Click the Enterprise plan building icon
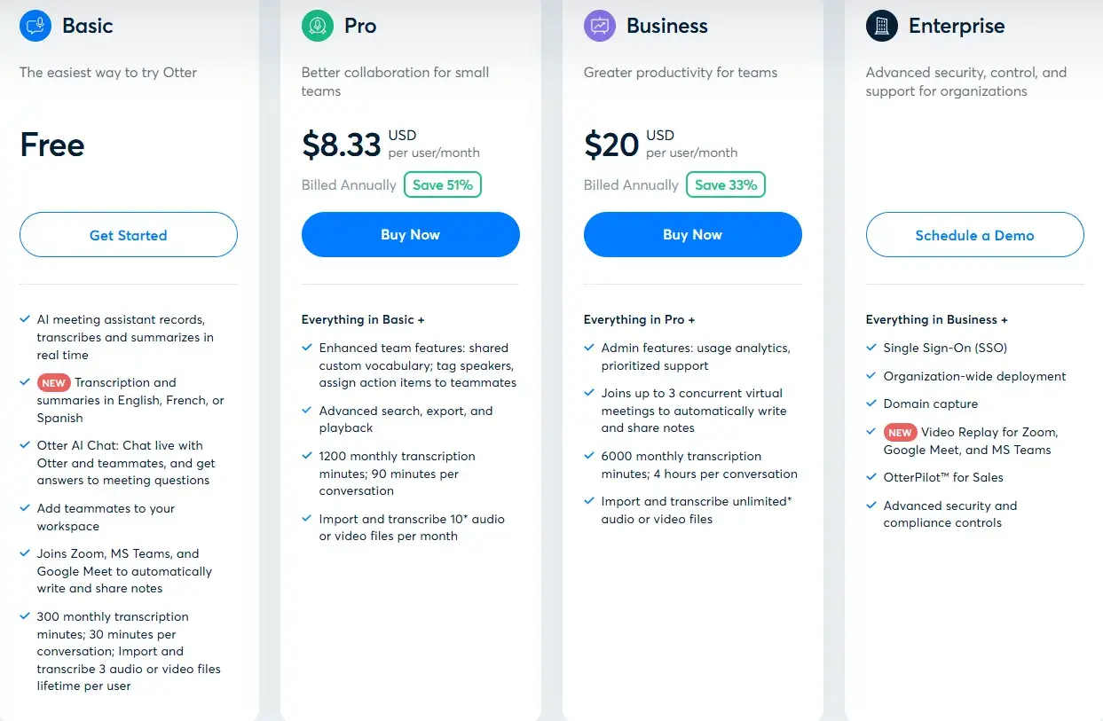The image size is (1103, 721). 881,26
